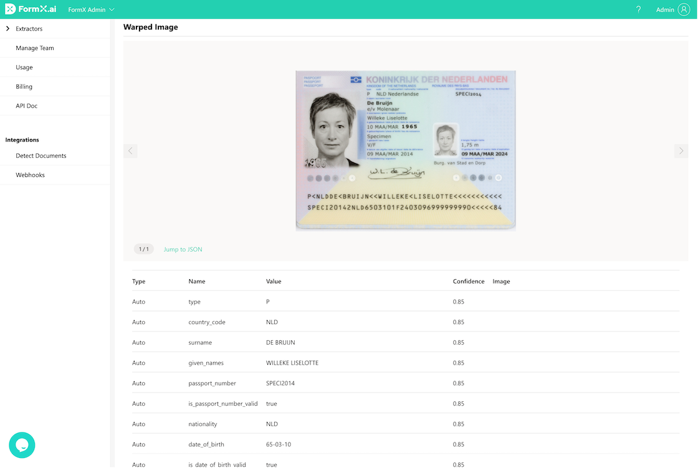Viewport: 698px width, 468px height.
Task: Select Usage from the sidebar
Action: click(24, 67)
